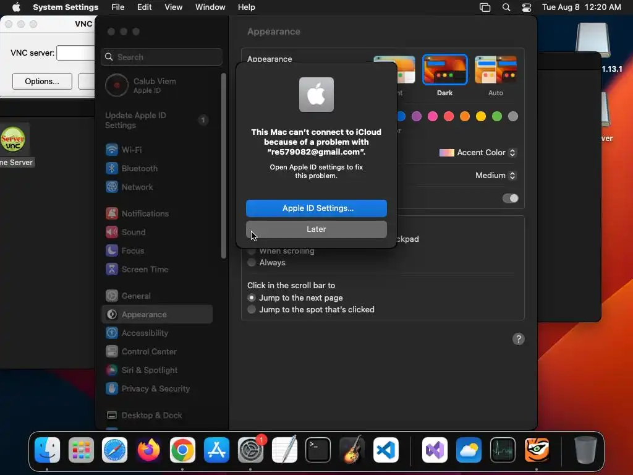The width and height of the screenshot is (633, 475).
Task: Open Accessibility settings pane
Action: point(157,333)
